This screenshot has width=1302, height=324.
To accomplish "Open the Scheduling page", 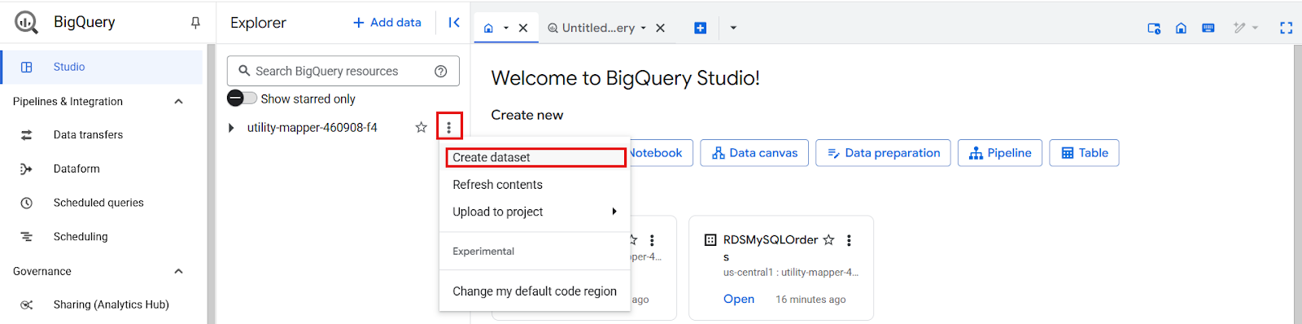I will (81, 237).
